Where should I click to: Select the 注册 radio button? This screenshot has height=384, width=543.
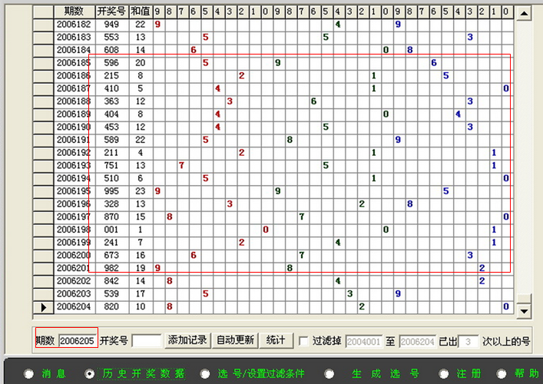point(444,373)
